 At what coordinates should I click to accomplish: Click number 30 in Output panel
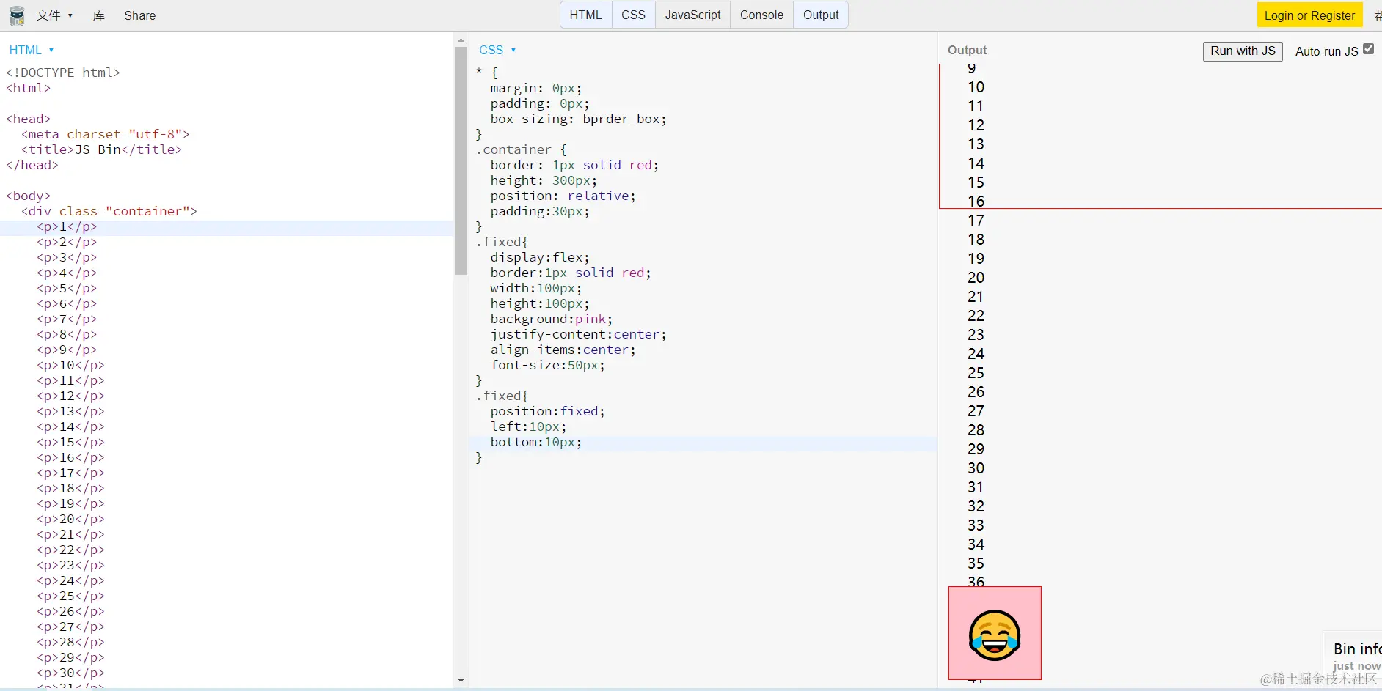[976, 468]
